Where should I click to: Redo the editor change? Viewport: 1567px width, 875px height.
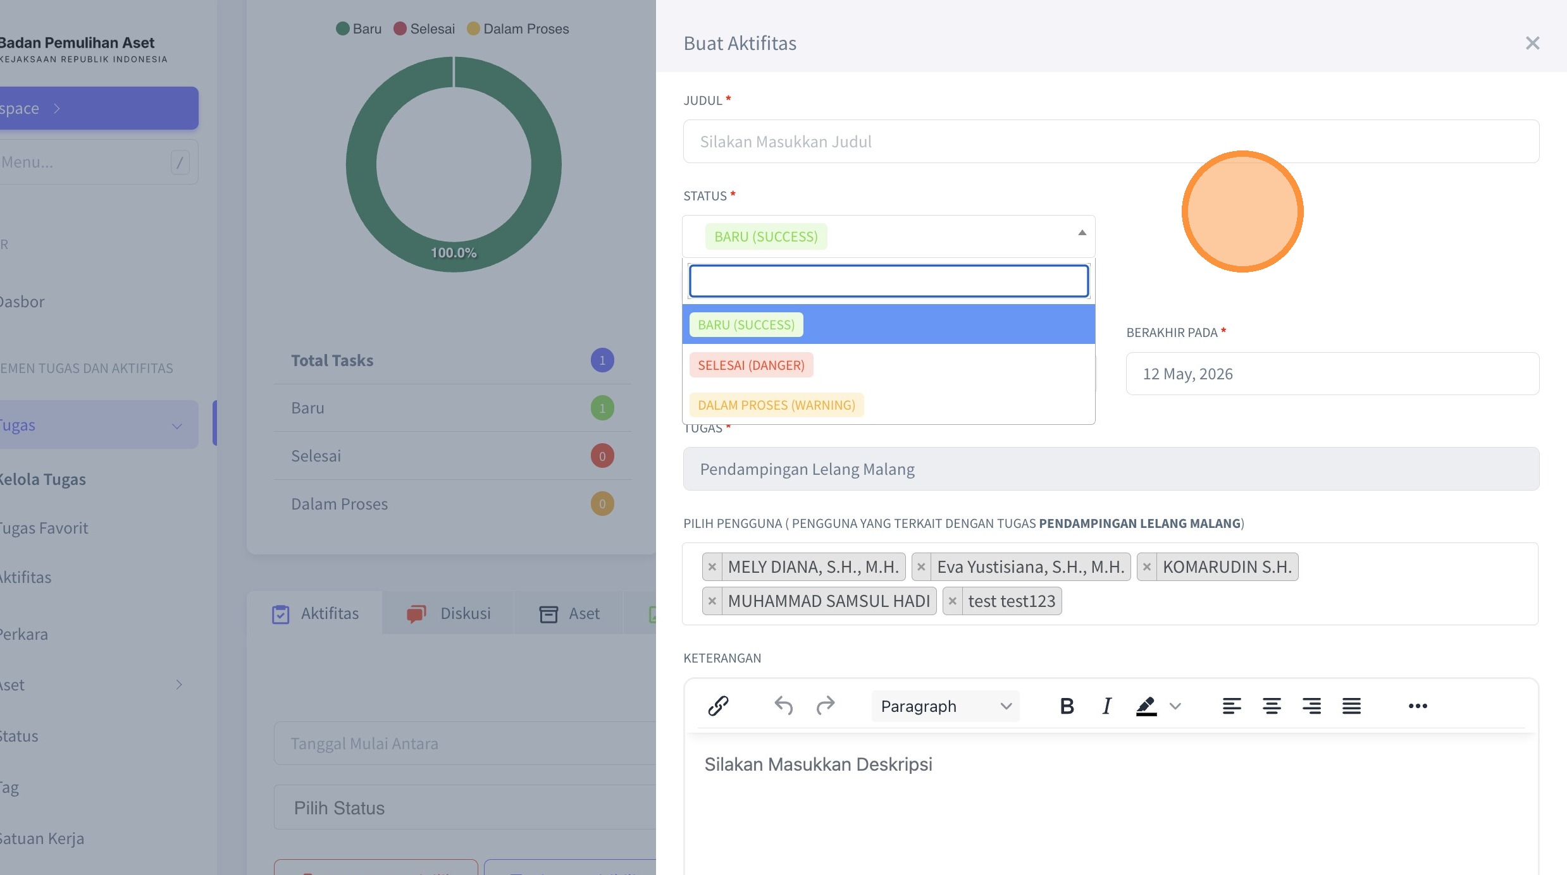825,706
